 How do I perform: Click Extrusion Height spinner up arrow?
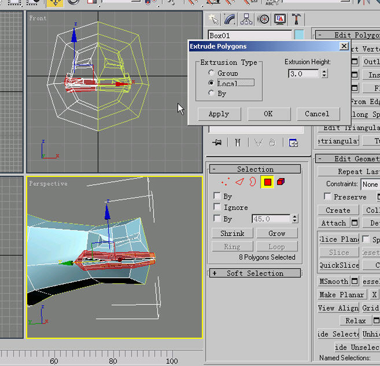[x=324, y=71]
